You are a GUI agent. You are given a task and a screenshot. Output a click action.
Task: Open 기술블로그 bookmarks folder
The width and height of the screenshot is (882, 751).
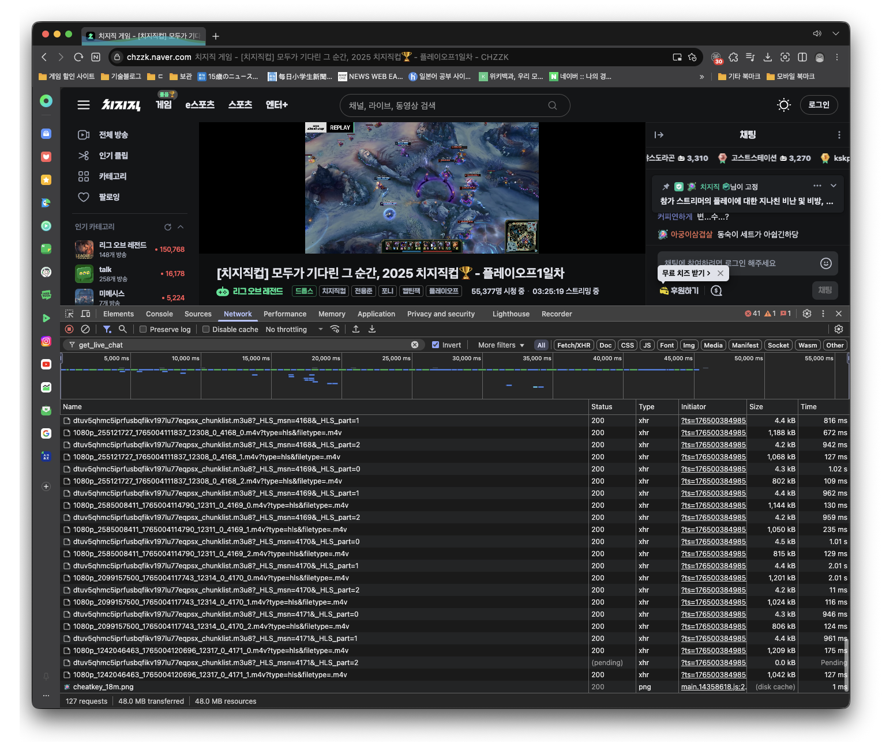click(x=121, y=77)
